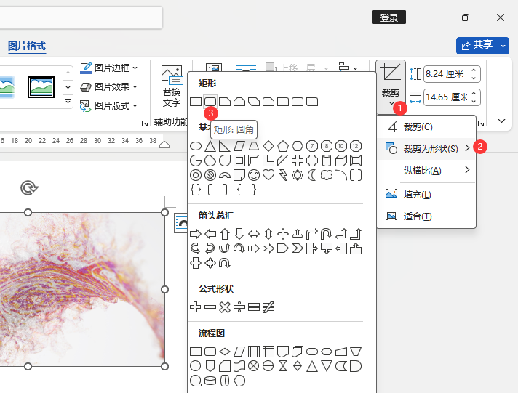Viewport: 518px width, 393px height.
Task: Select the cloud shape
Action: tap(327, 175)
